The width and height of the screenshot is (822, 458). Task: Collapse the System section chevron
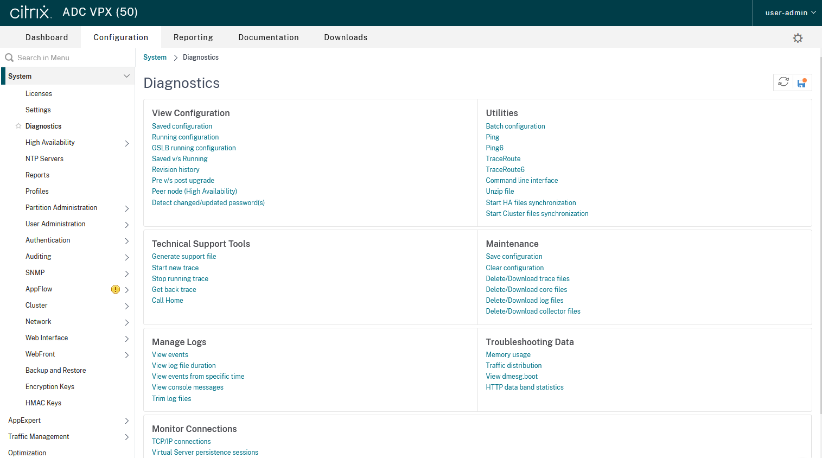click(x=126, y=76)
